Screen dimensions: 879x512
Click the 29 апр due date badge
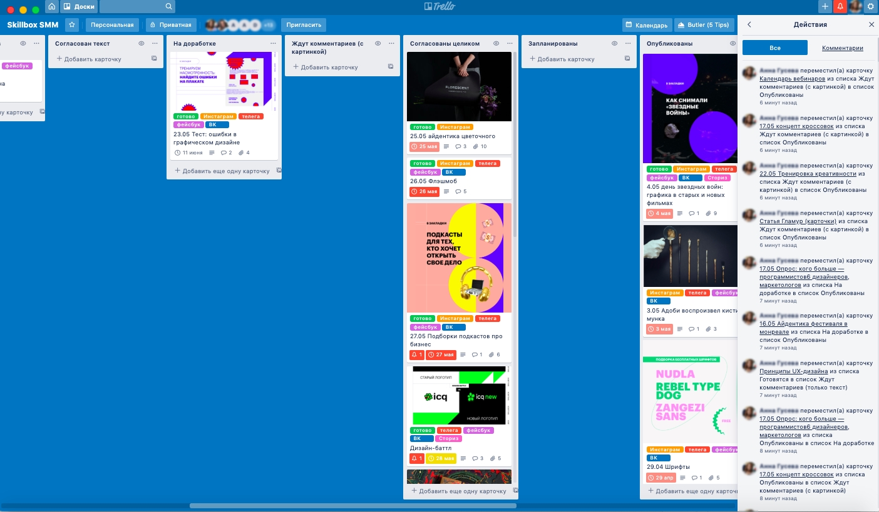pos(660,478)
